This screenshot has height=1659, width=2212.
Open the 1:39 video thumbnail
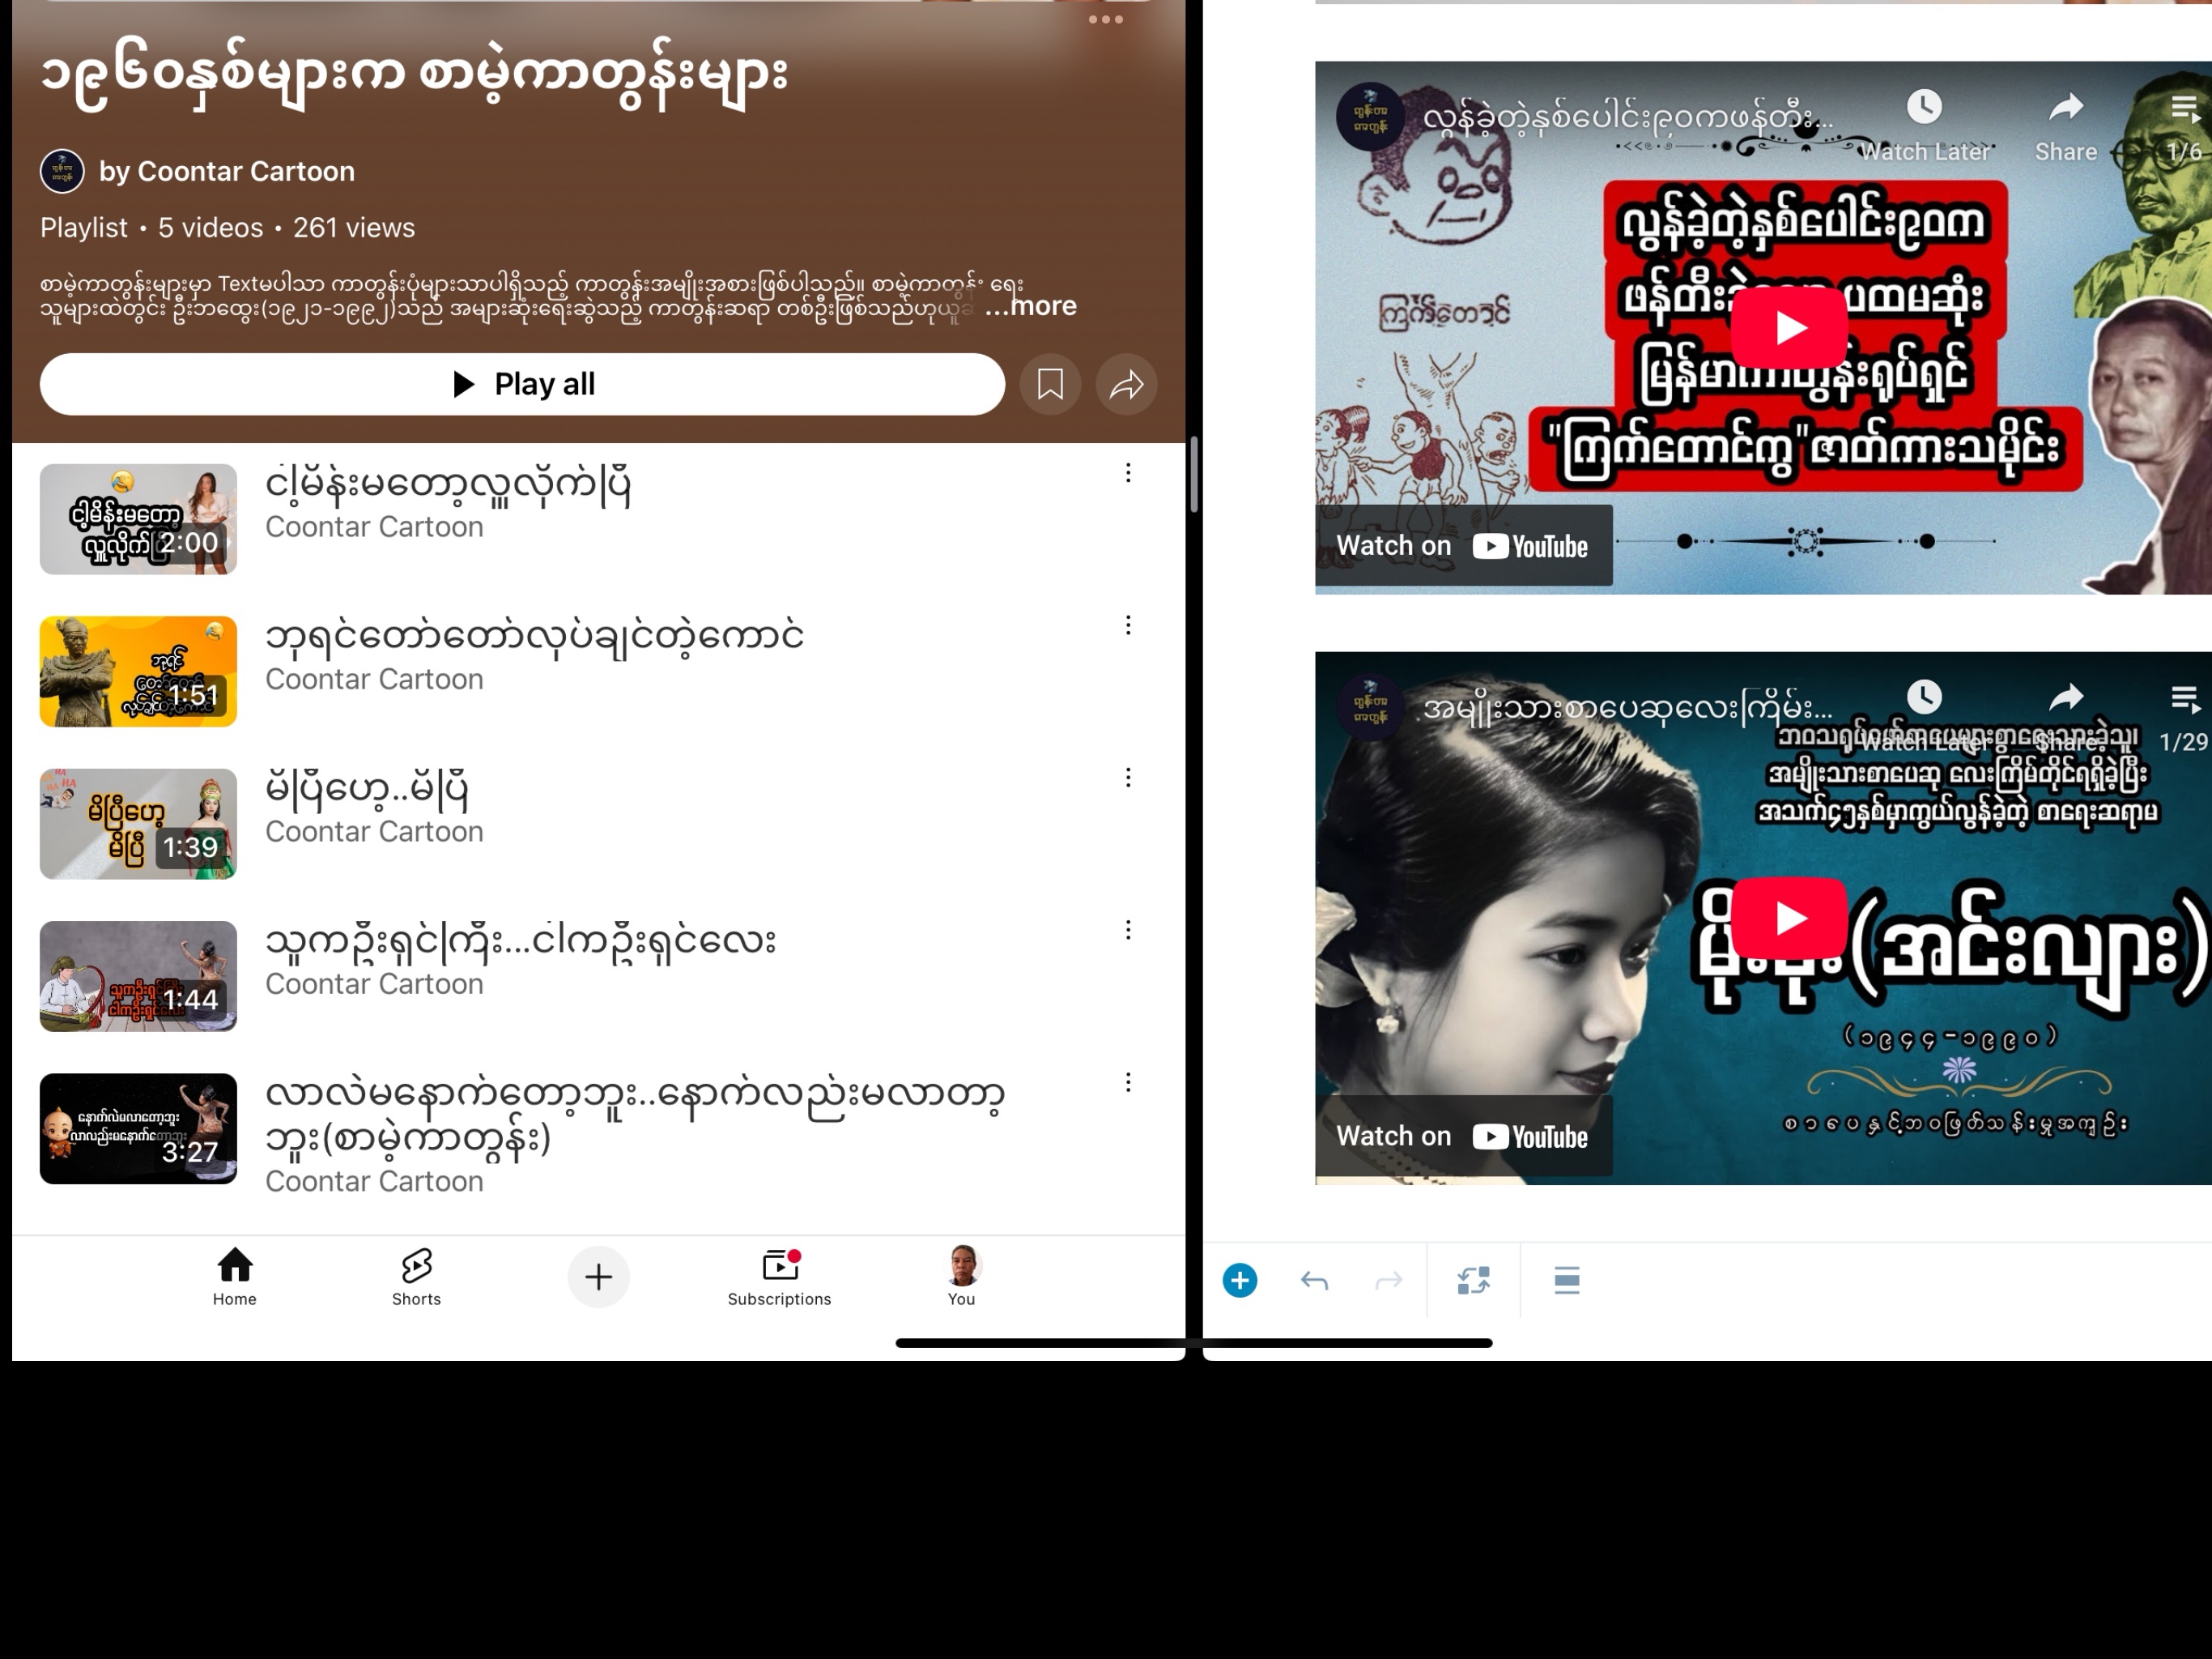(x=138, y=825)
